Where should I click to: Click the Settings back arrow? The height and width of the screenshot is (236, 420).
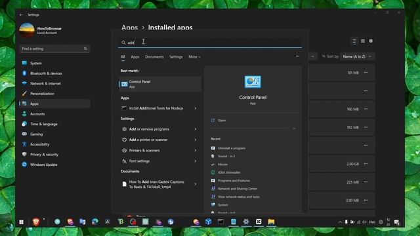point(22,15)
